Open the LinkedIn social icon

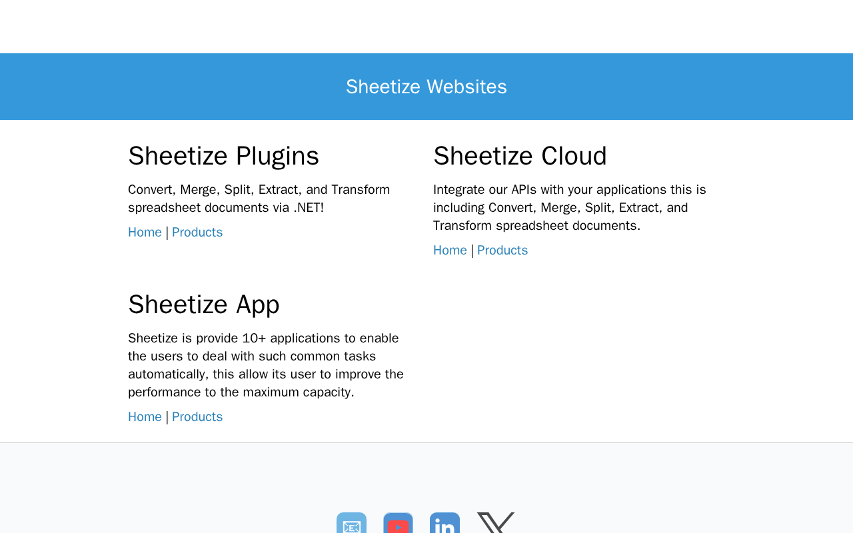pyautogui.click(x=444, y=524)
